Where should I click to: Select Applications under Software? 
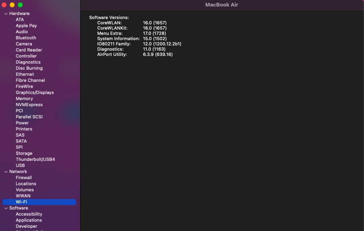pos(29,220)
